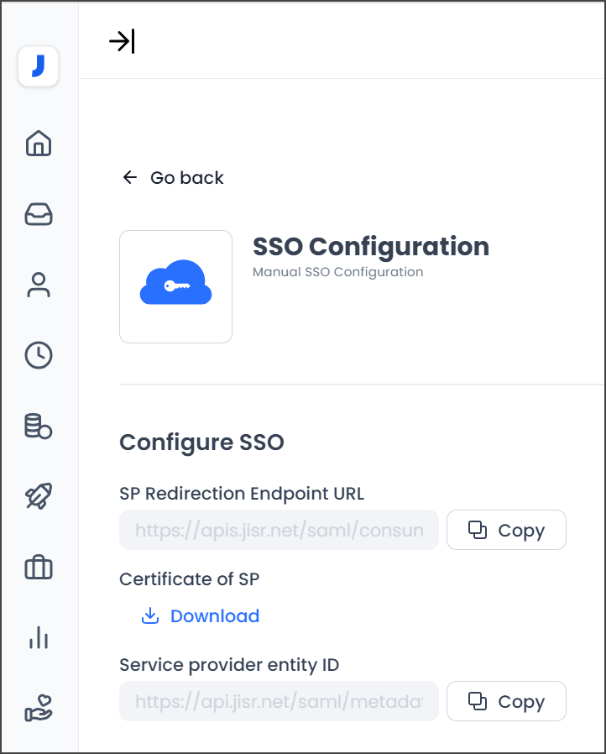Open the Home dashboard icon
This screenshot has height=754, width=606.
pyautogui.click(x=38, y=144)
